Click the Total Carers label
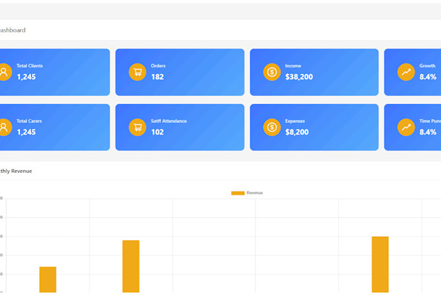The image size is (441, 297). coord(29,121)
